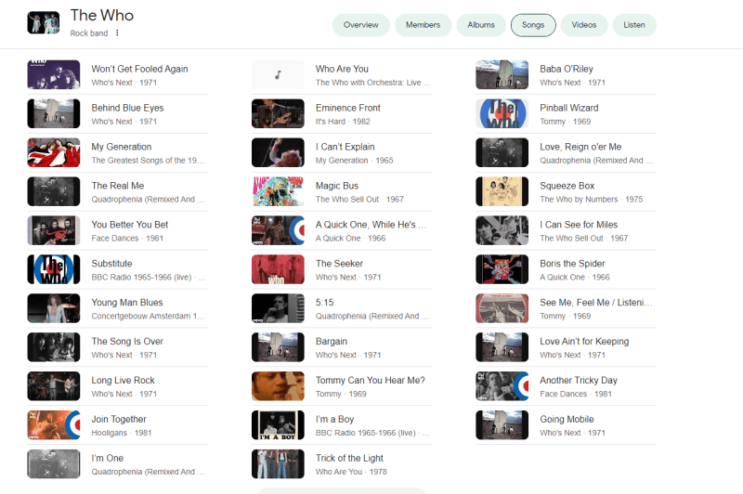Viewport: 743px width, 494px height.
Task: Open the Who Are You song title
Action: [x=342, y=69]
